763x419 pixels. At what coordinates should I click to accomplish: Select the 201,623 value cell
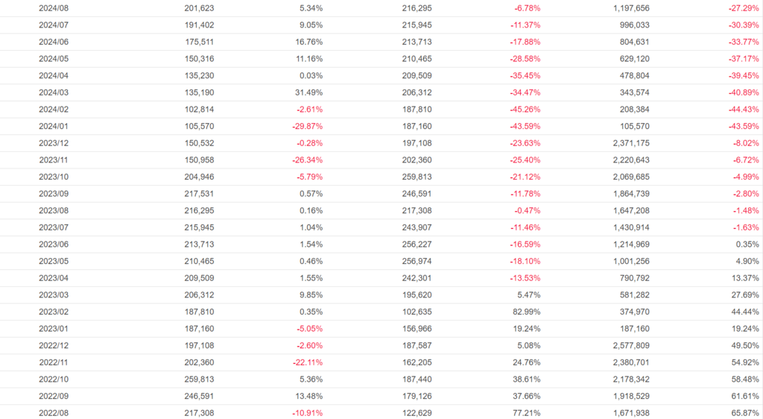[199, 8]
